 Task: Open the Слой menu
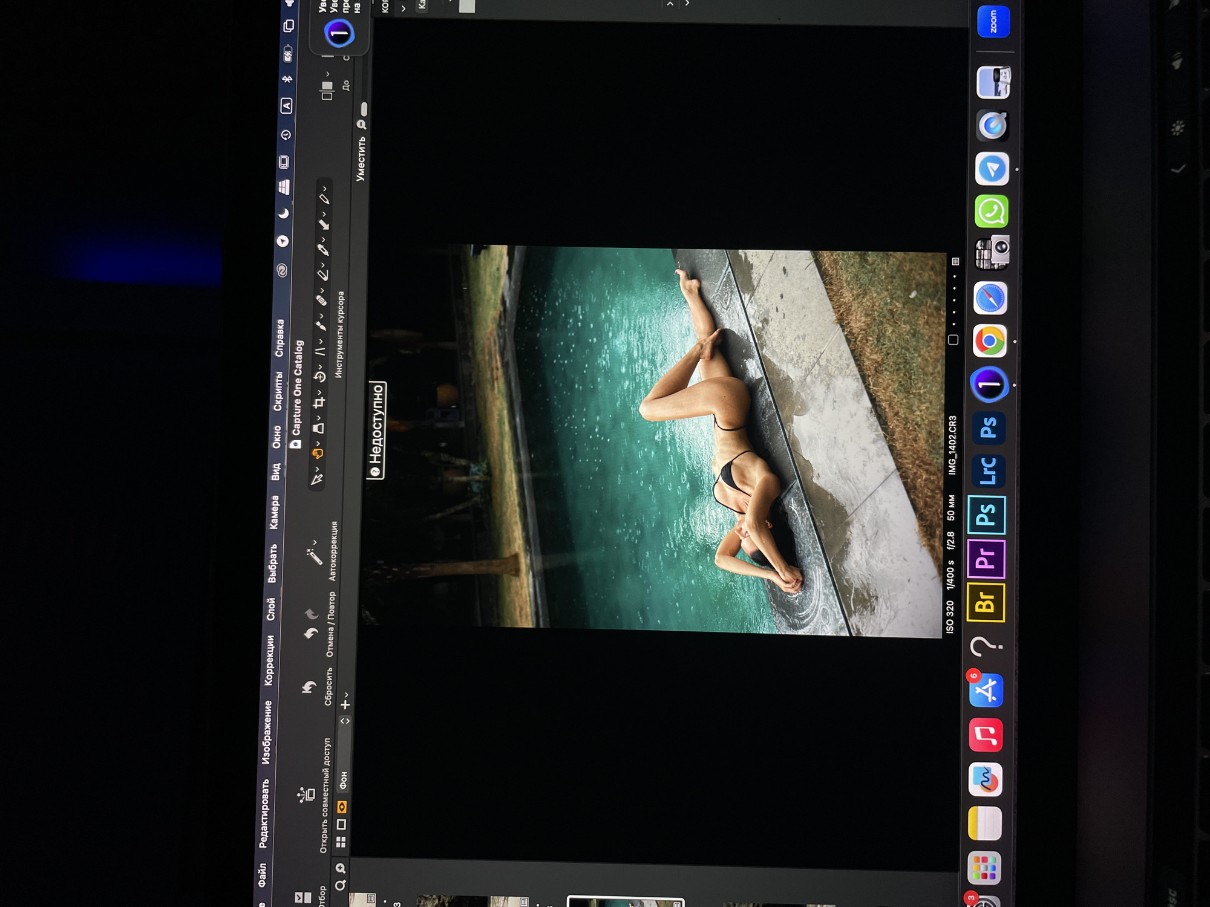click(270, 609)
